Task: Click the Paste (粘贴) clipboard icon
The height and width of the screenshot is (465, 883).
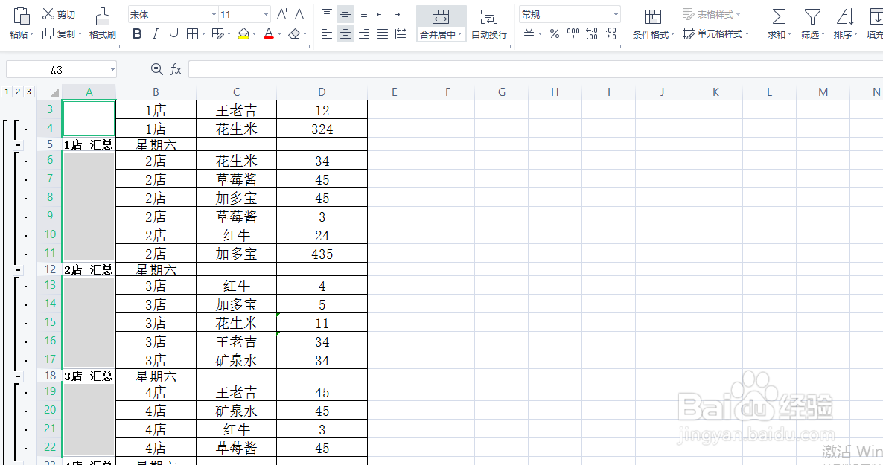Action: tap(22, 16)
